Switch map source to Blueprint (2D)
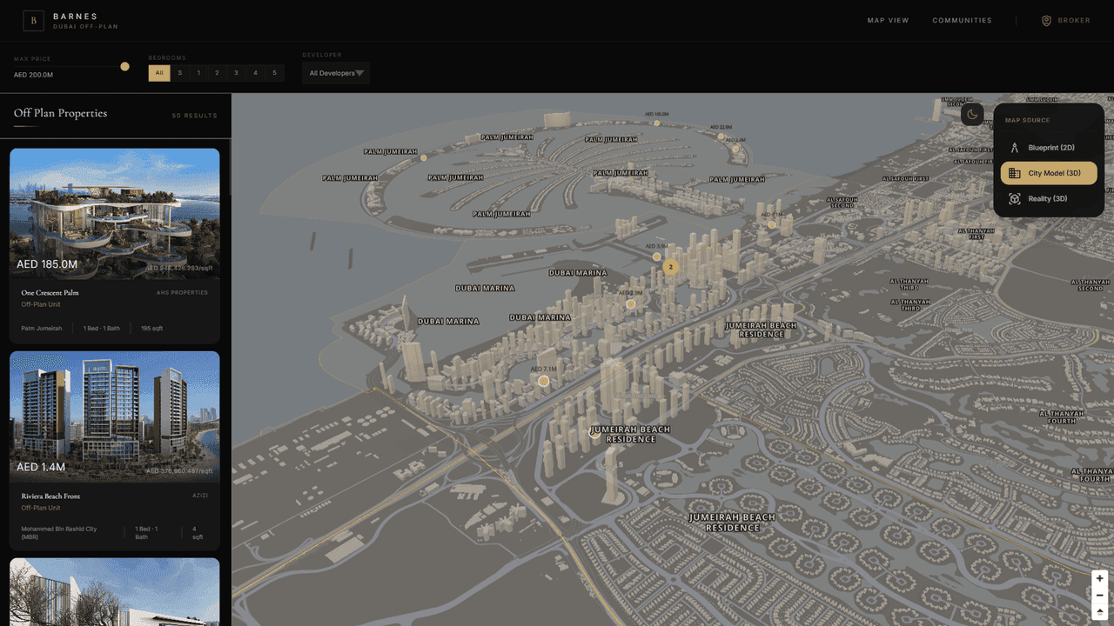The image size is (1114, 626). tap(1049, 148)
